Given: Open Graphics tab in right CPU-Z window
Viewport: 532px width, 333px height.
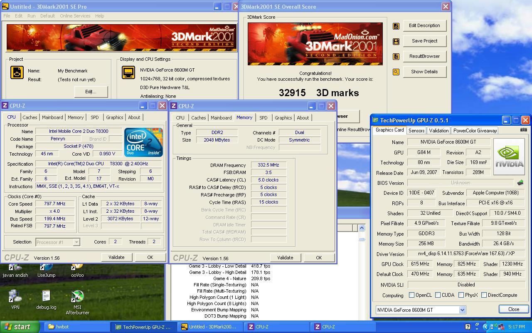Looking at the screenshot, I should (x=283, y=118).
